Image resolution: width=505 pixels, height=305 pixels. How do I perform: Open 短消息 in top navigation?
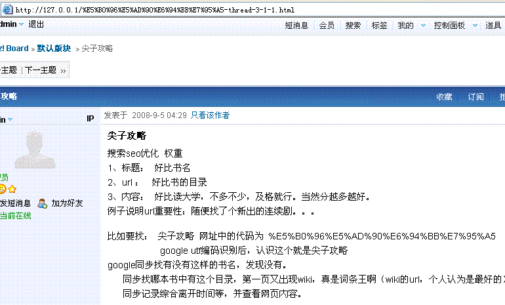pos(296,26)
